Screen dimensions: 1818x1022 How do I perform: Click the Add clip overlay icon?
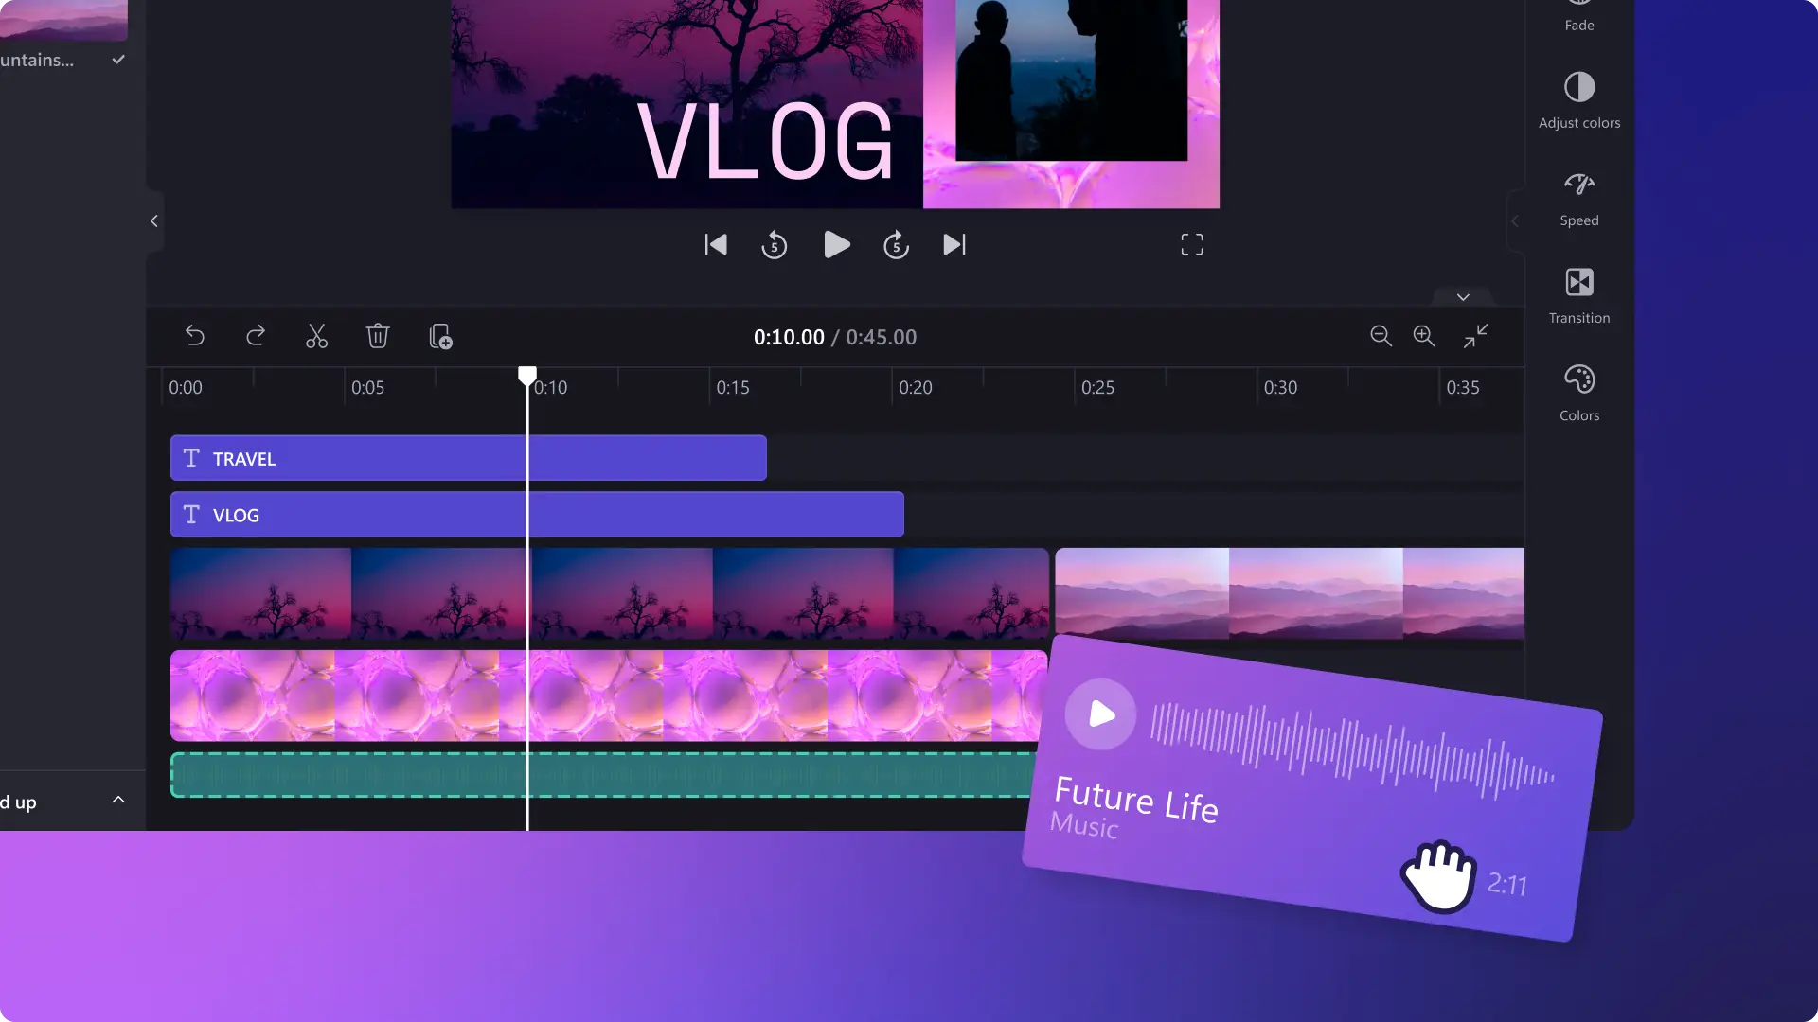tap(440, 336)
